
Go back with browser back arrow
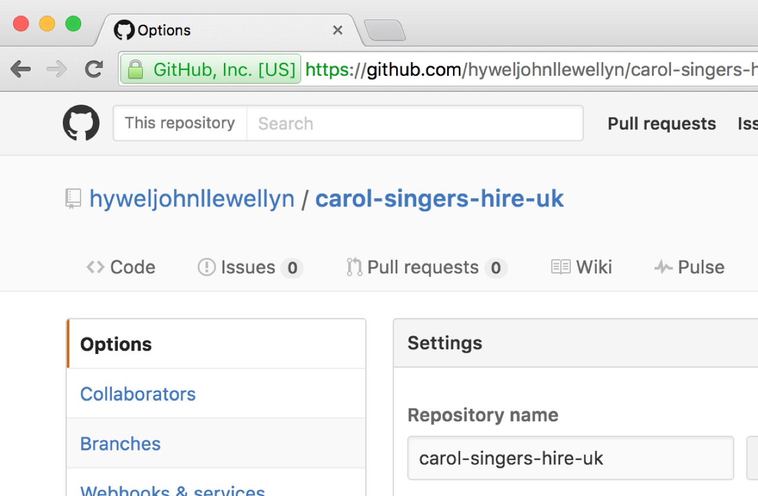click(21, 70)
